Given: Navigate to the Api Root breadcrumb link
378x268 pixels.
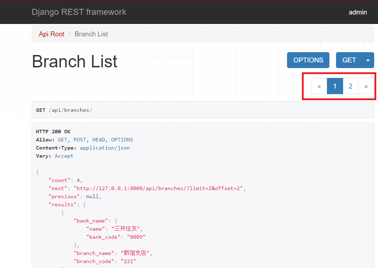Looking at the screenshot, I should tap(51, 34).
